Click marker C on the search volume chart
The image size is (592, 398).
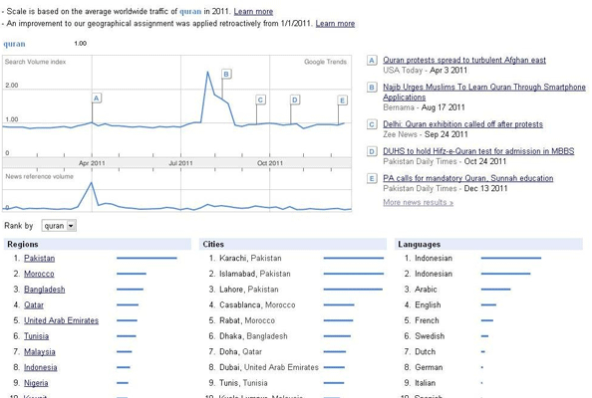point(260,99)
